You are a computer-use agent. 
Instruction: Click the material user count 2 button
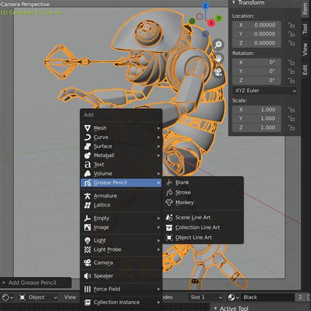[x=300, y=297]
